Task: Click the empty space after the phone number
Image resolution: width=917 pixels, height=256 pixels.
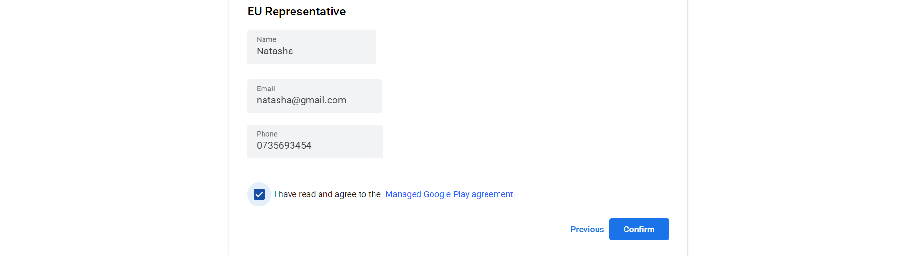Action: 352,146
